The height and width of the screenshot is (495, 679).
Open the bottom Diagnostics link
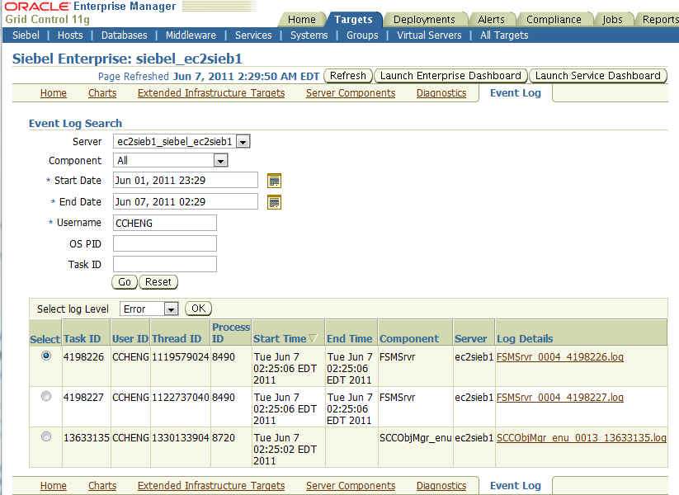pos(441,486)
